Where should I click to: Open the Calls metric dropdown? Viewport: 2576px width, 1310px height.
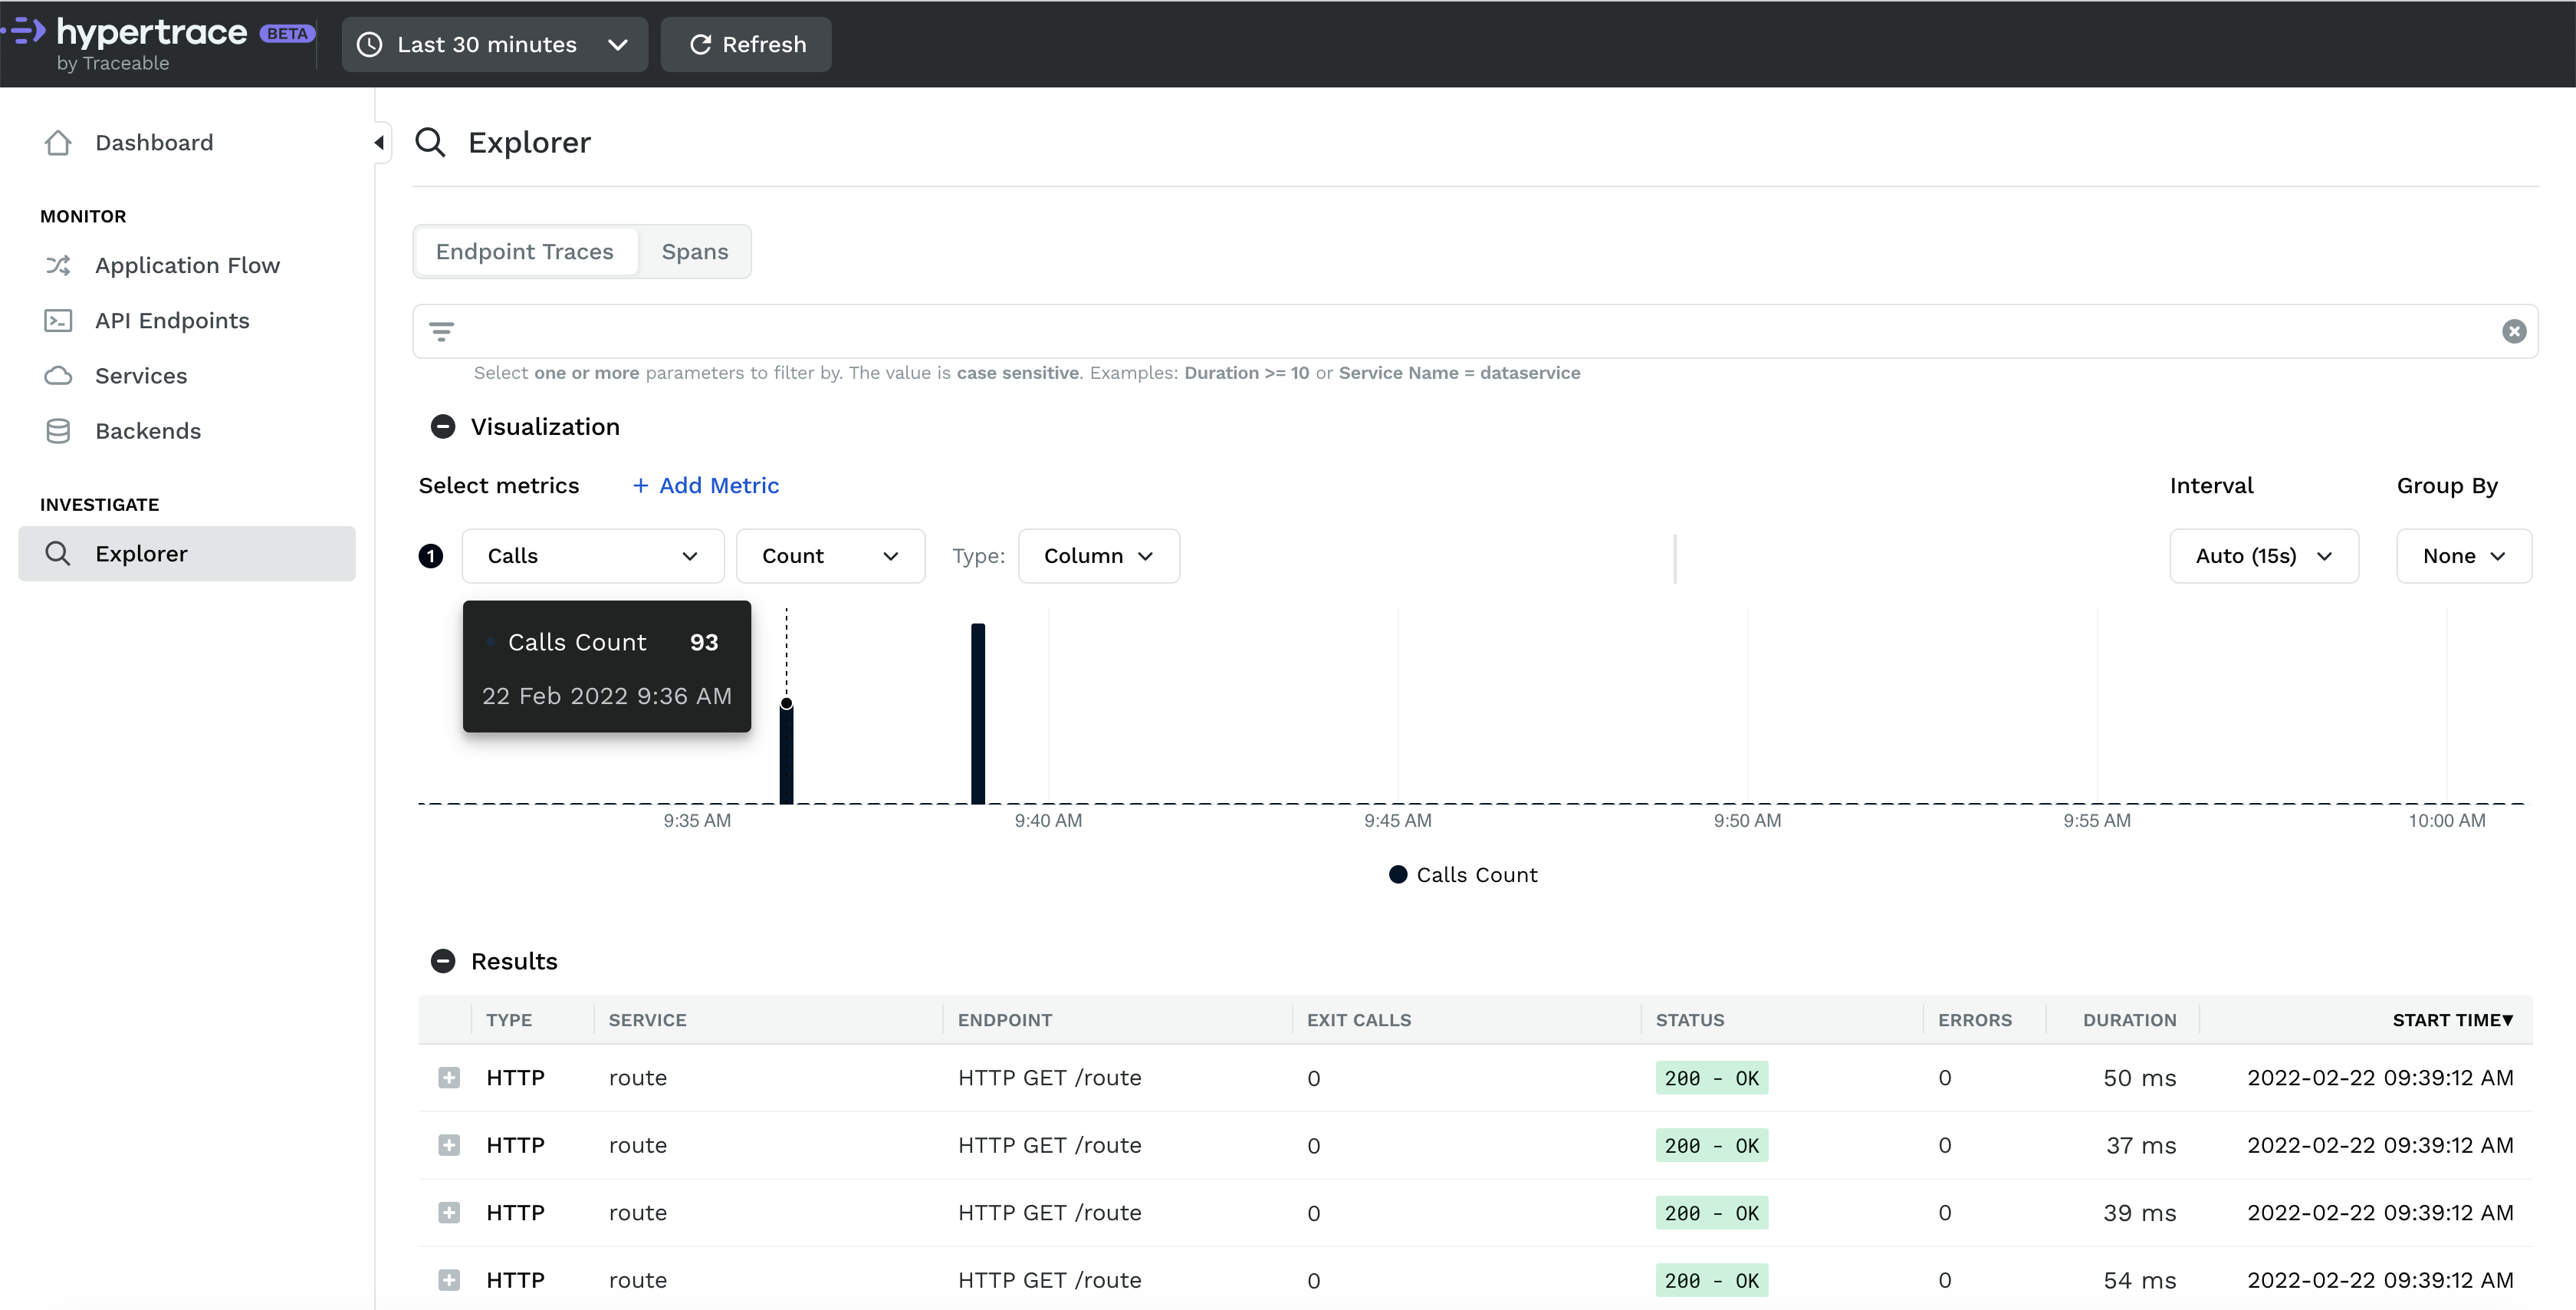point(592,555)
